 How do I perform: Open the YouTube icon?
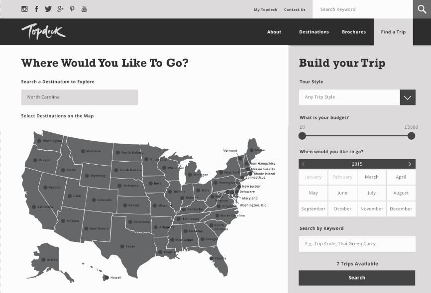84,9
